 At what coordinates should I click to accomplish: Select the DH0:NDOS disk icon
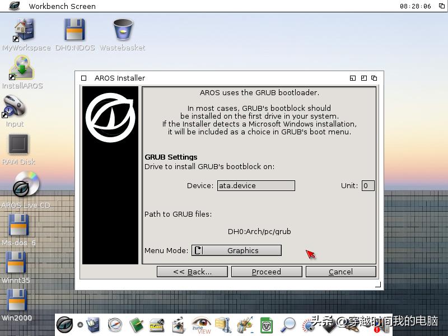[73, 28]
